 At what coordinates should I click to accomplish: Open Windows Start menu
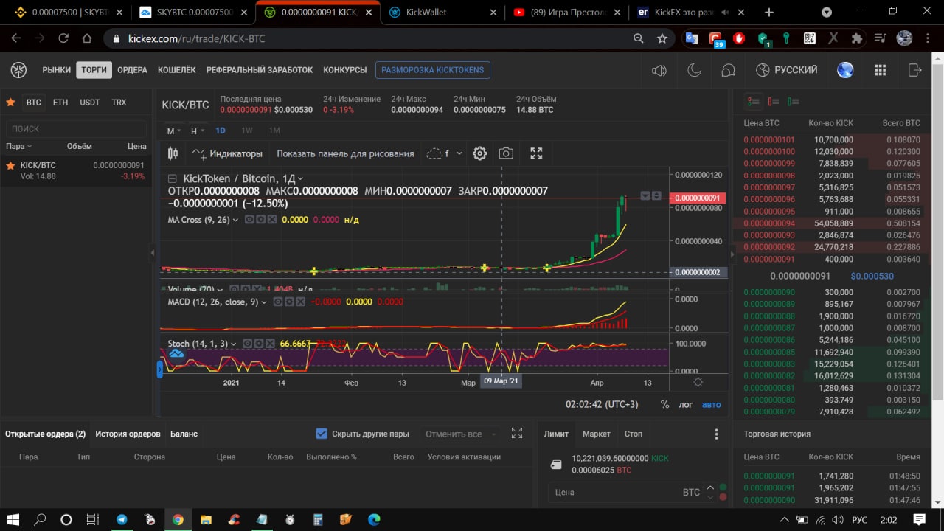tap(13, 520)
